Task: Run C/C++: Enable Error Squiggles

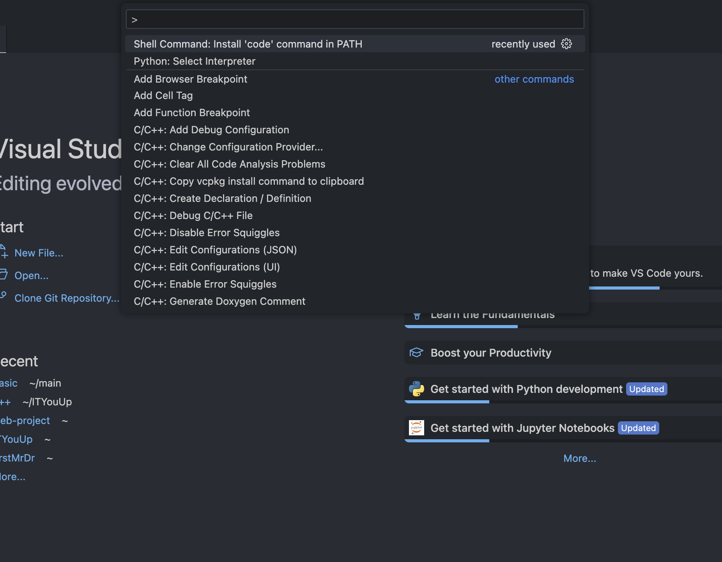Action: tap(355, 284)
